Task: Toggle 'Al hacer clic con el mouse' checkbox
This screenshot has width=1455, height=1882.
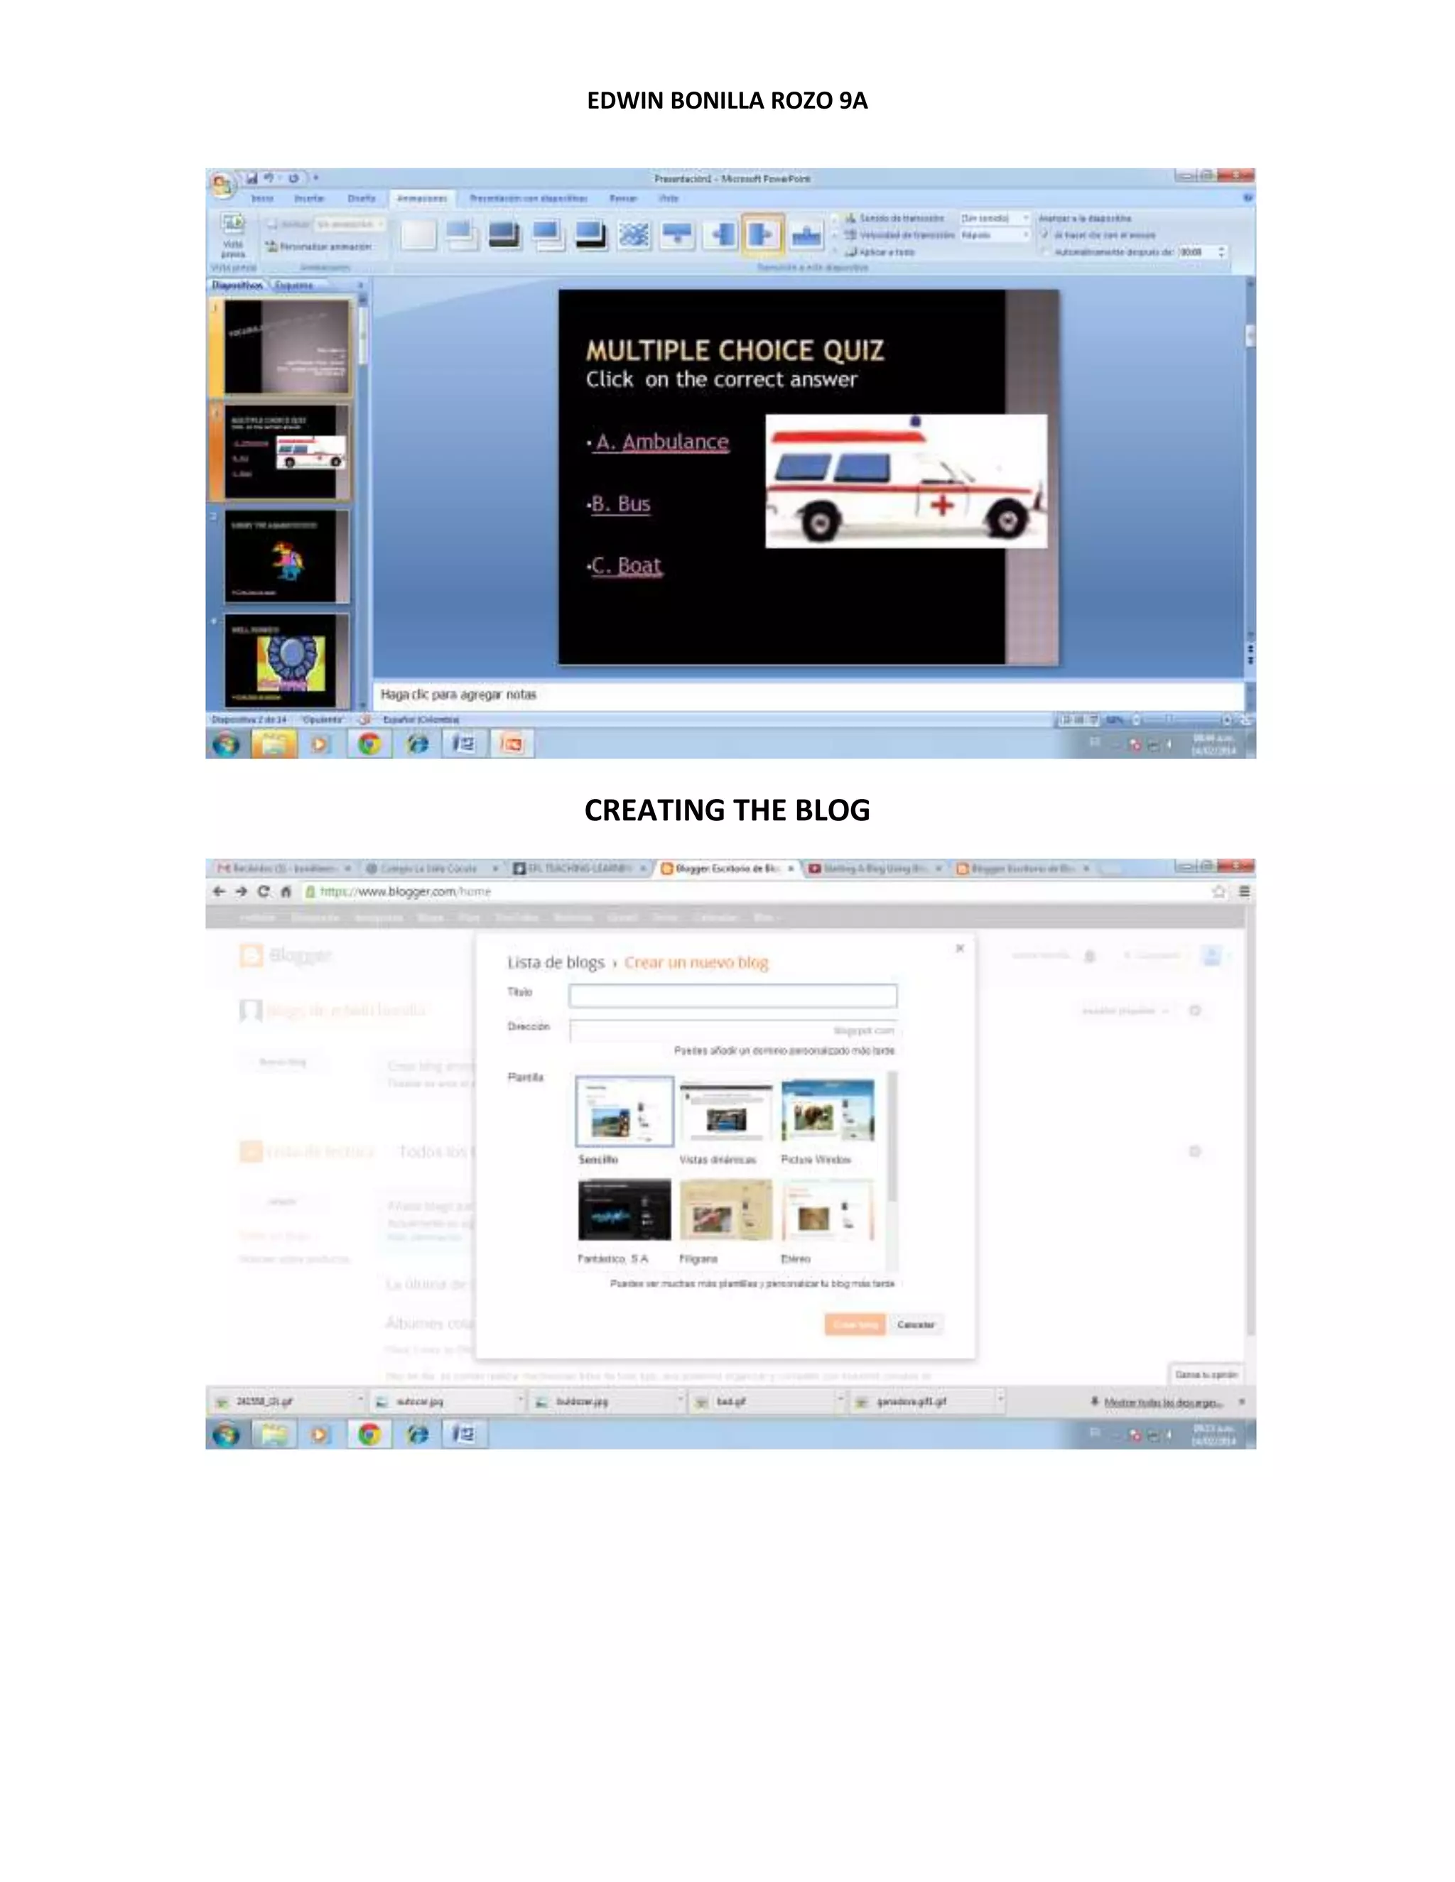Action: [x=1044, y=234]
